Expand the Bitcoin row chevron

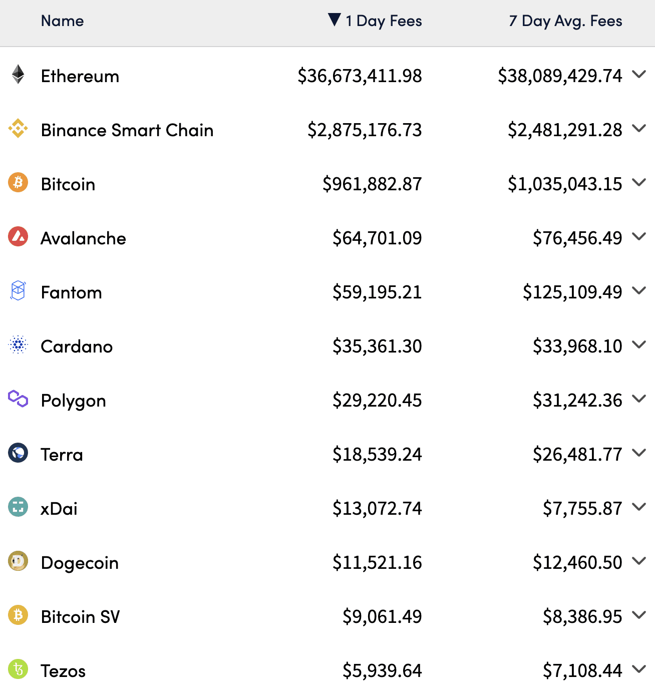[x=639, y=182]
